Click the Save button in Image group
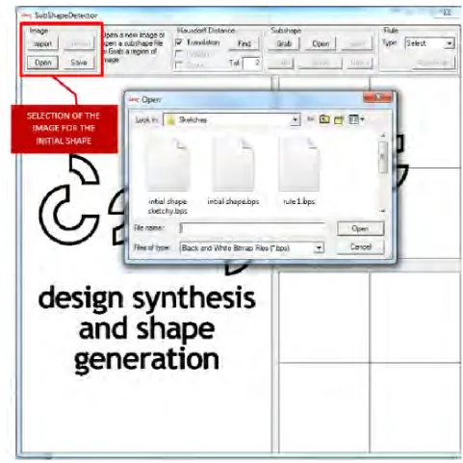463x463 pixels. (x=79, y=63)
